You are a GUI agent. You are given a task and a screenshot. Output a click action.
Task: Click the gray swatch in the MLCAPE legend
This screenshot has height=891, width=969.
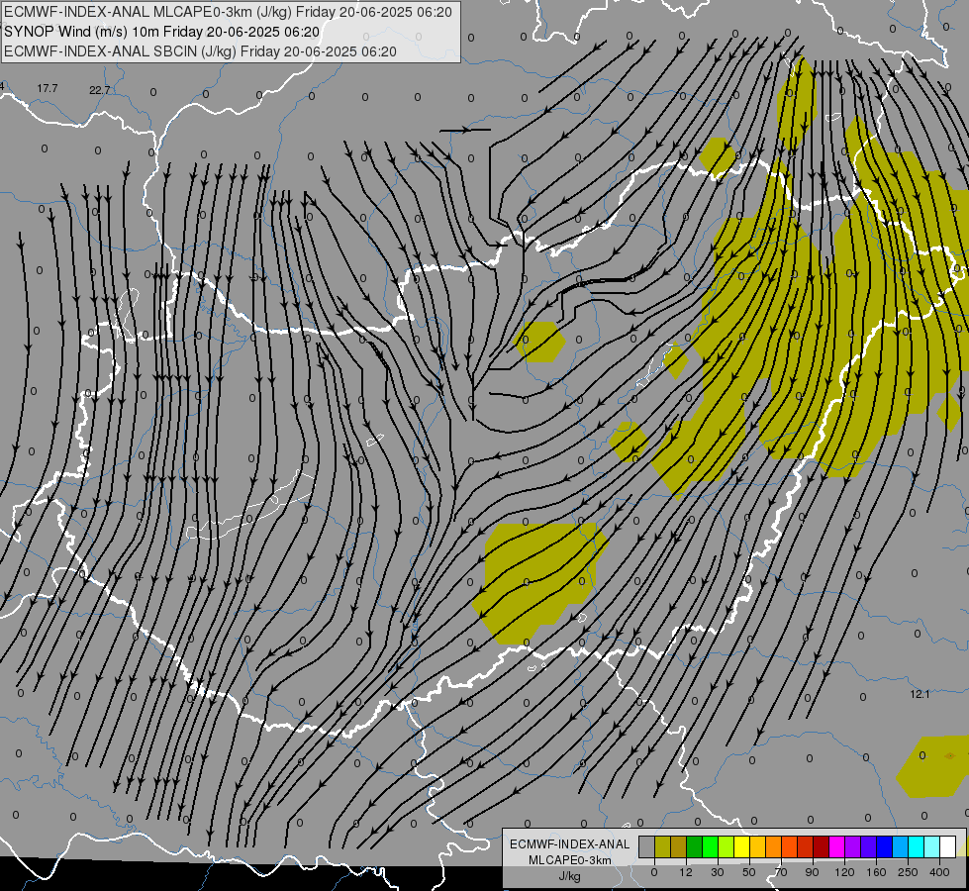pyautogui.click(x=647, y=846)
